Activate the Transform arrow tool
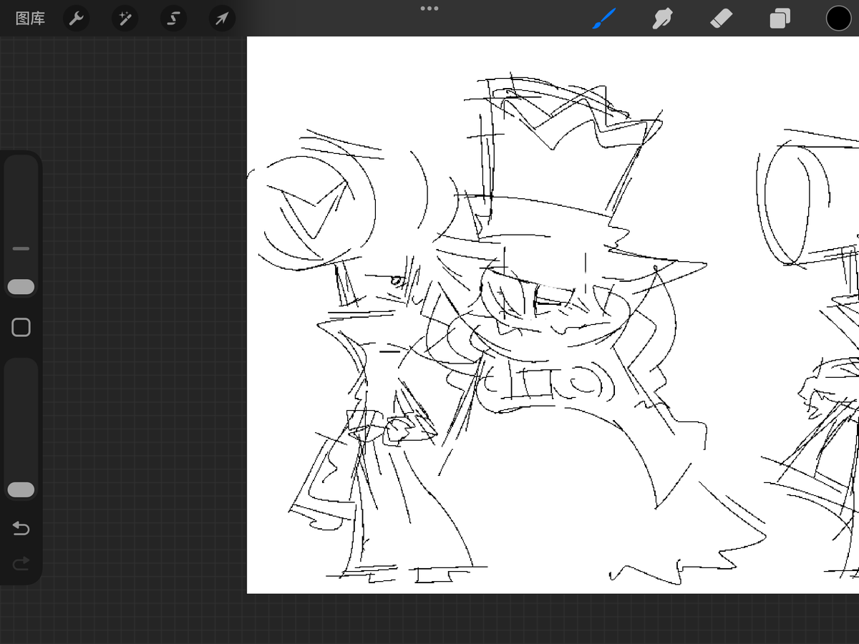The image size is (859, 644). pos(222,19)
